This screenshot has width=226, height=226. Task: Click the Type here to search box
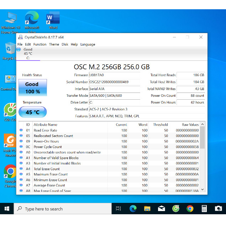[x=63, y=209]
